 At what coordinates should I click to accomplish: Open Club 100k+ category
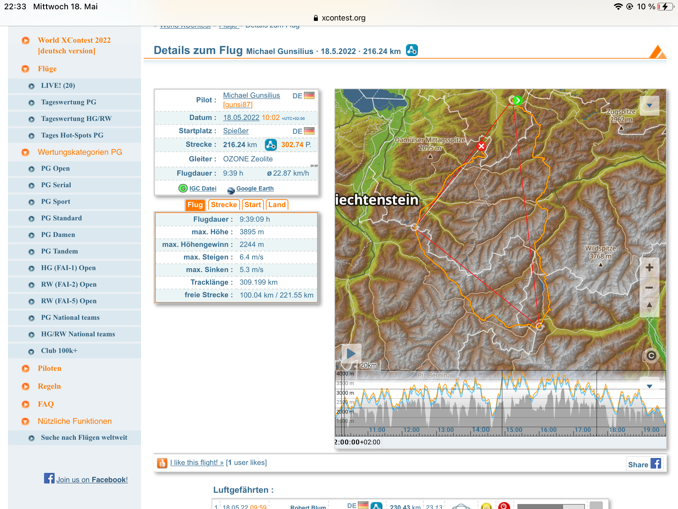coord(74,351)
